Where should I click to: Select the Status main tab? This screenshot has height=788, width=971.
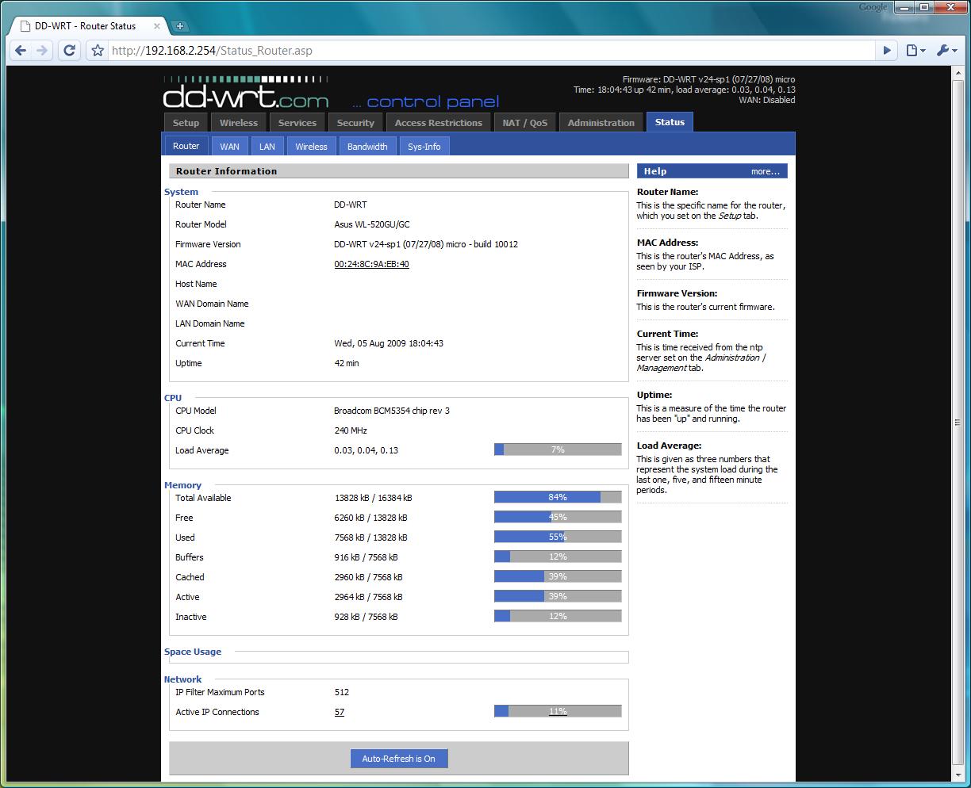pyautogui.click(x=670, y=122)
